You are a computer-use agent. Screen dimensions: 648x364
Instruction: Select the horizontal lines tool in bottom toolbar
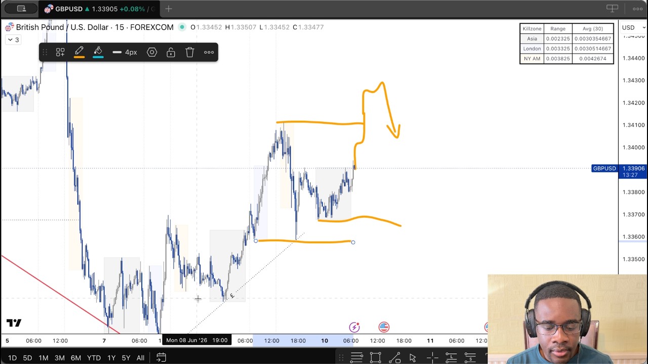pyautogui.click(x=356, y=357)
